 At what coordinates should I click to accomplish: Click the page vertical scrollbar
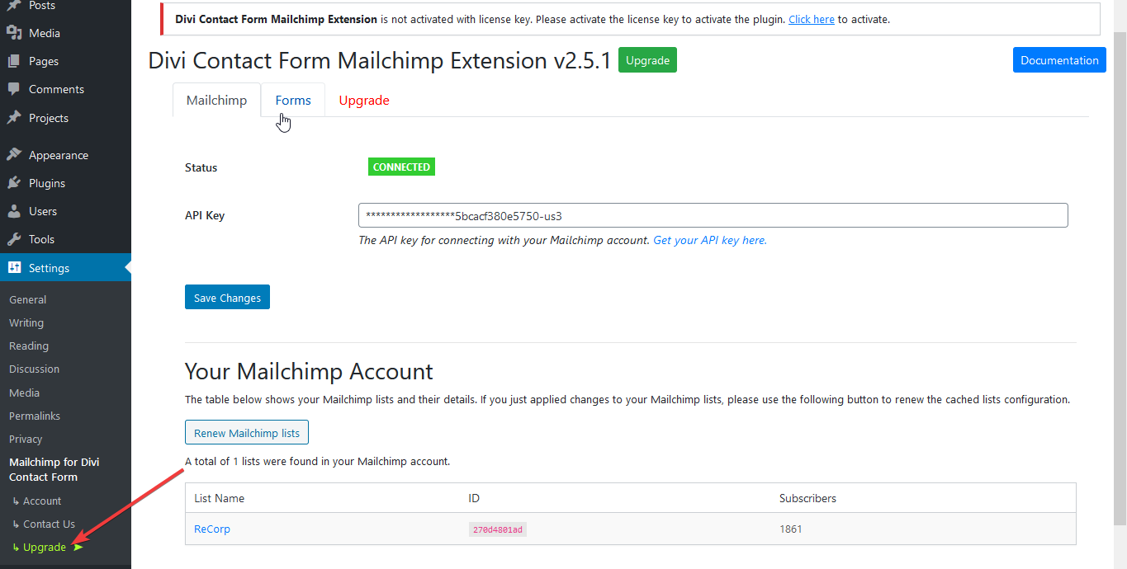[x=1120, y=280]
